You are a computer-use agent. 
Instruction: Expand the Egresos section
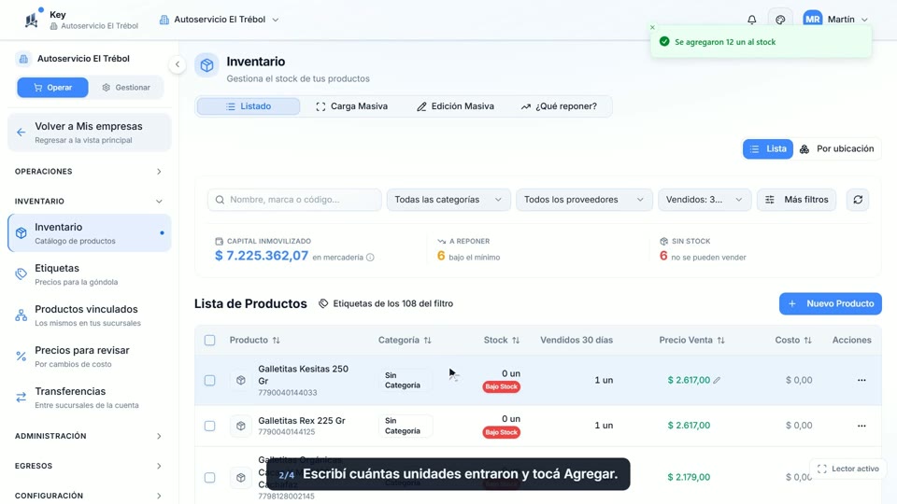click(89, 466)
